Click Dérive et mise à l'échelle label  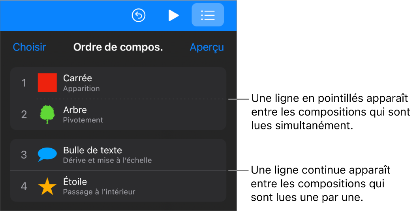tap(107, 160)
